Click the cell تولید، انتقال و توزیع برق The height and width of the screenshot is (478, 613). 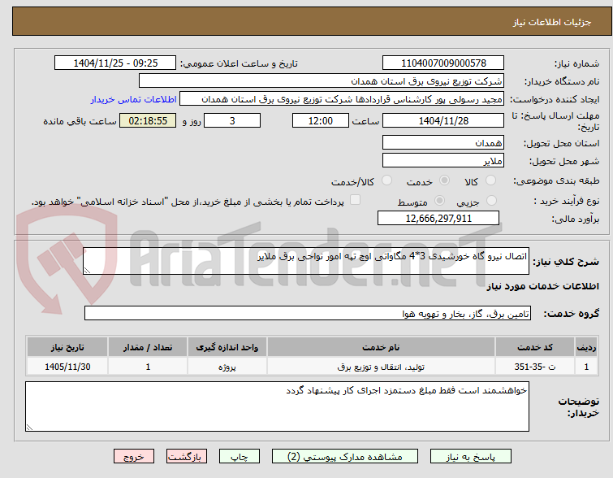pos(381,367)
